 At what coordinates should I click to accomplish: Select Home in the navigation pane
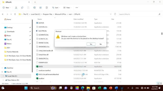[8, 19]
